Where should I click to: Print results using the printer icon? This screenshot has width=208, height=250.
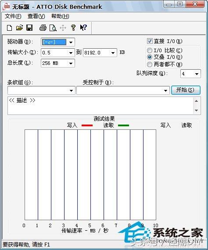43,28
